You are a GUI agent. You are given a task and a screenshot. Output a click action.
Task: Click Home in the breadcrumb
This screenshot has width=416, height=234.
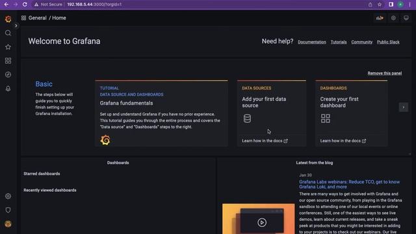pyautogui.click(x=59, y=18)
